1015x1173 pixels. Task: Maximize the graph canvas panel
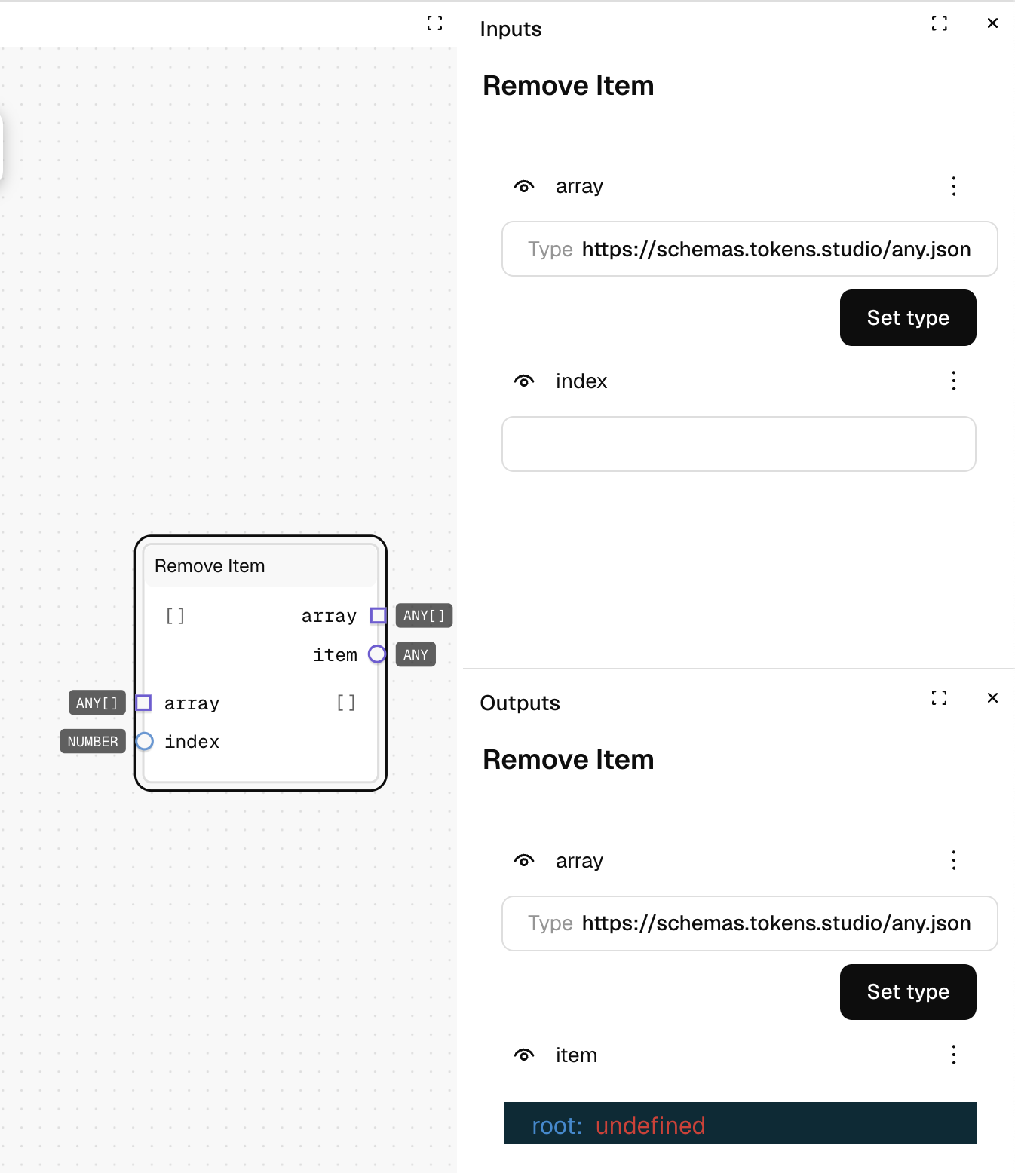click(434, 23)
